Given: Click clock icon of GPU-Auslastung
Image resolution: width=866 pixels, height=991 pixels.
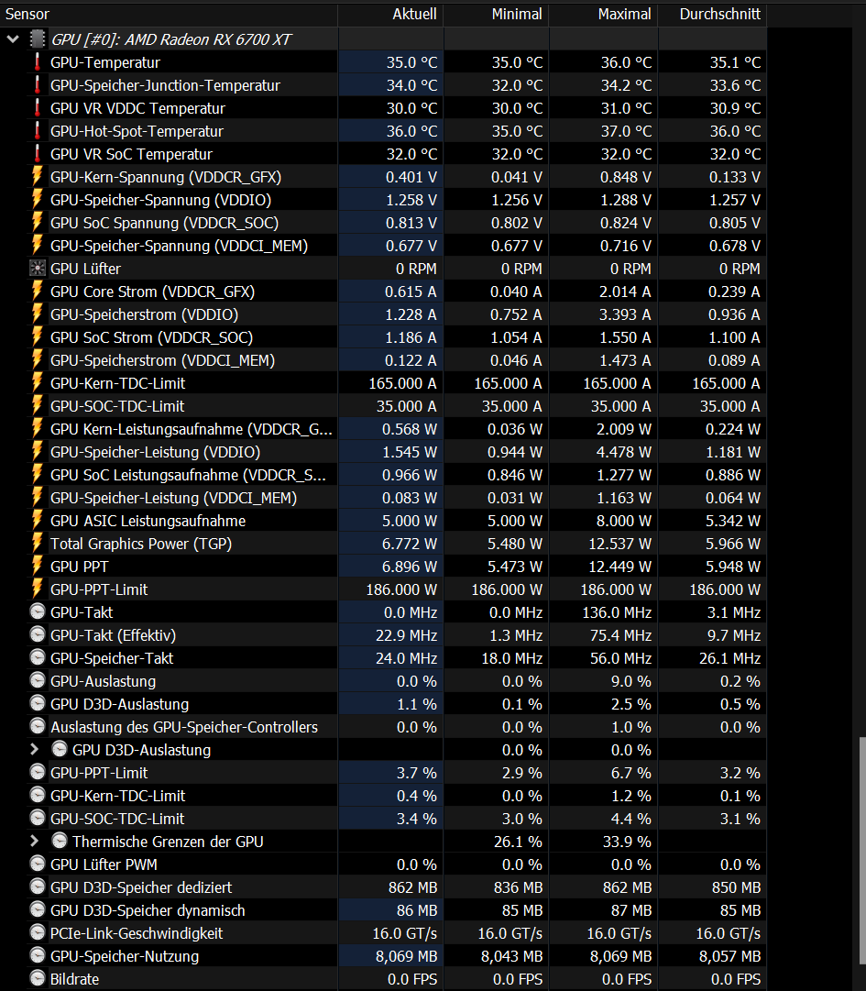Looking at the screenshot, I should 38,680.
